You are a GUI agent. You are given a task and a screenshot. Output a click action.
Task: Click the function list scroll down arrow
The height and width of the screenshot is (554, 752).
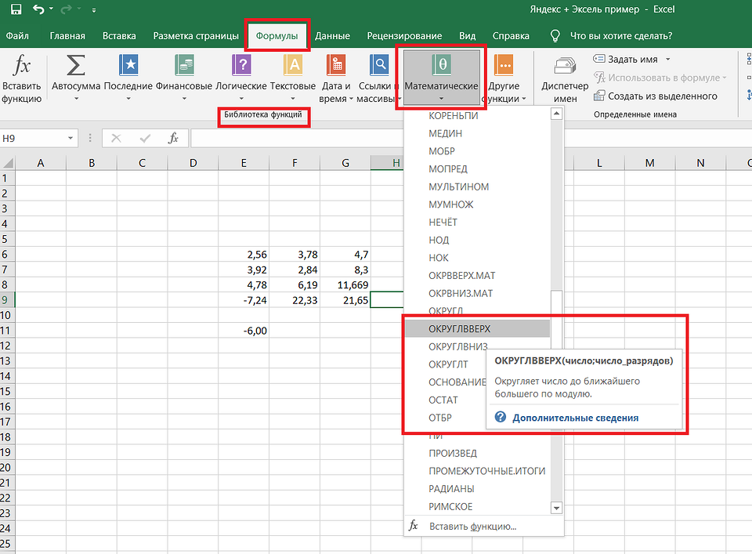pos(556,508)
